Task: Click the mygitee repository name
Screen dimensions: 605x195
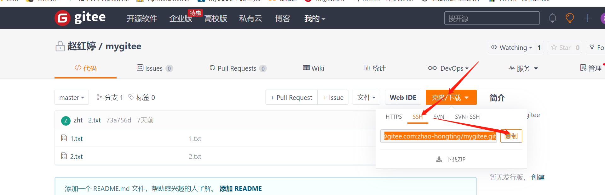Action: [123, 46]
